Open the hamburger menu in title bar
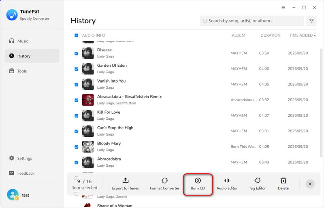The image size is (324, 208). tap(283, 8)
